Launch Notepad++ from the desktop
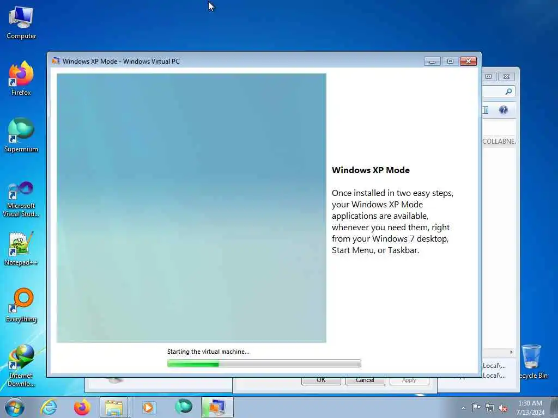The image size is (558, 418). click(21, 249)
